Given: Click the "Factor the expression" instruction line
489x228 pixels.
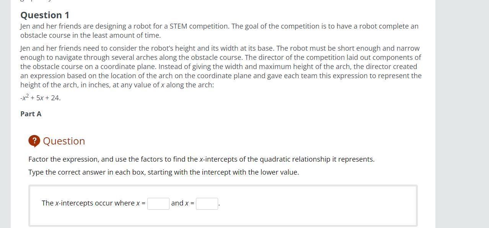Looking at the screenshot, I should (201, 159).
